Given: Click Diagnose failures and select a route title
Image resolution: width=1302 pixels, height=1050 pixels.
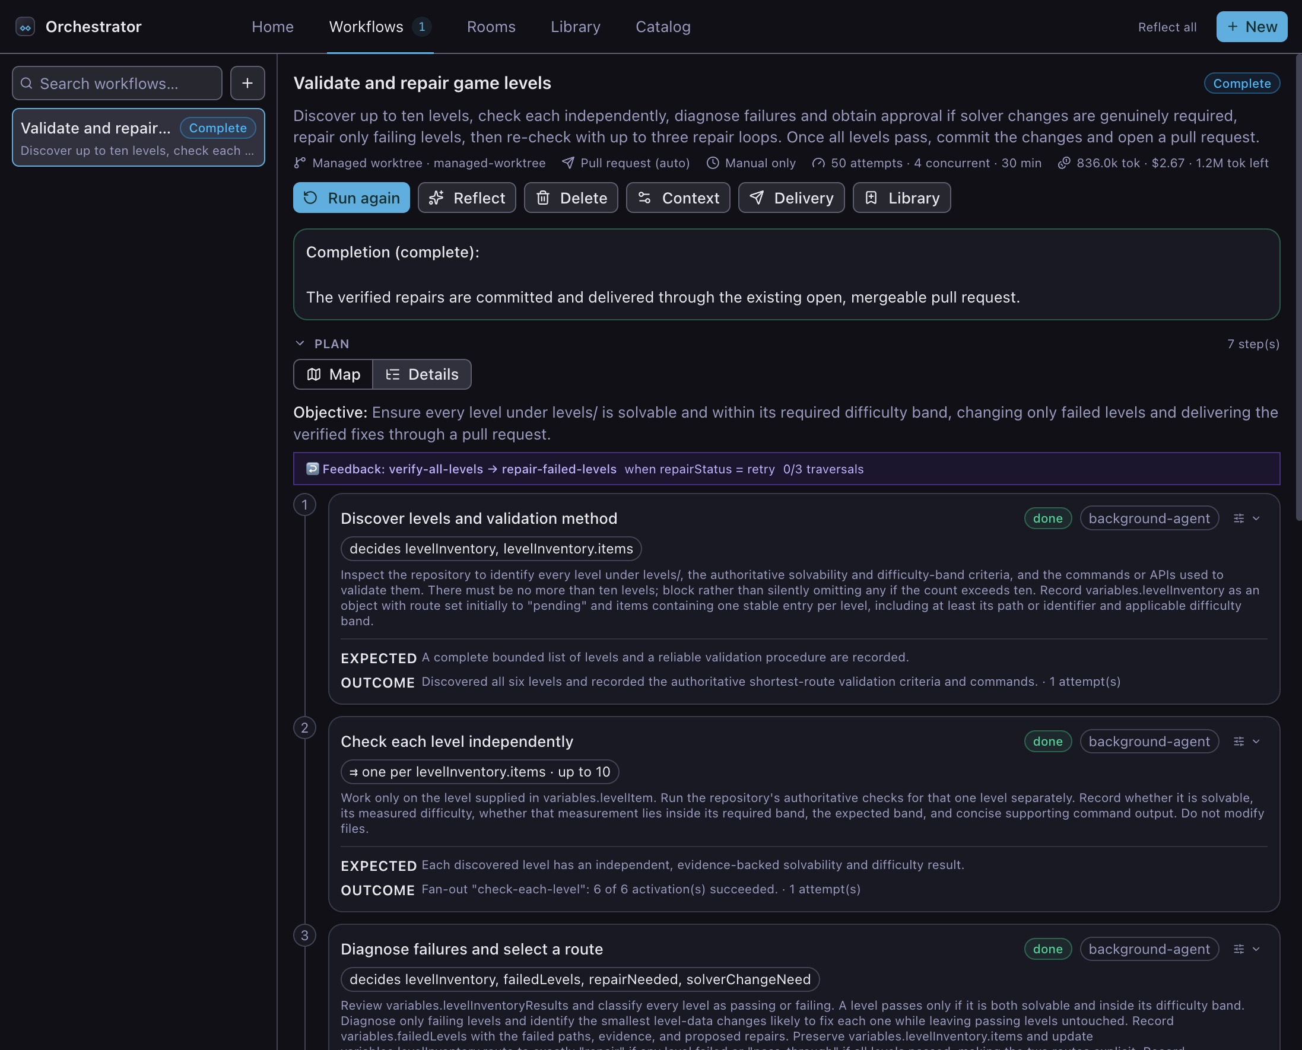Looking at the screenshot, I should tap(471, 949).
